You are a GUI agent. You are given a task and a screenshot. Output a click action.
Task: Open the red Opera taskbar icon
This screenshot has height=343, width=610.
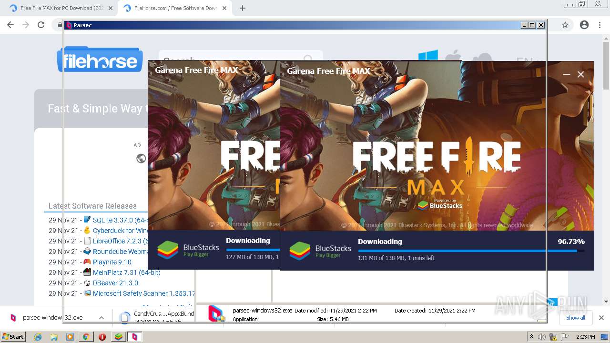[102, 337]
